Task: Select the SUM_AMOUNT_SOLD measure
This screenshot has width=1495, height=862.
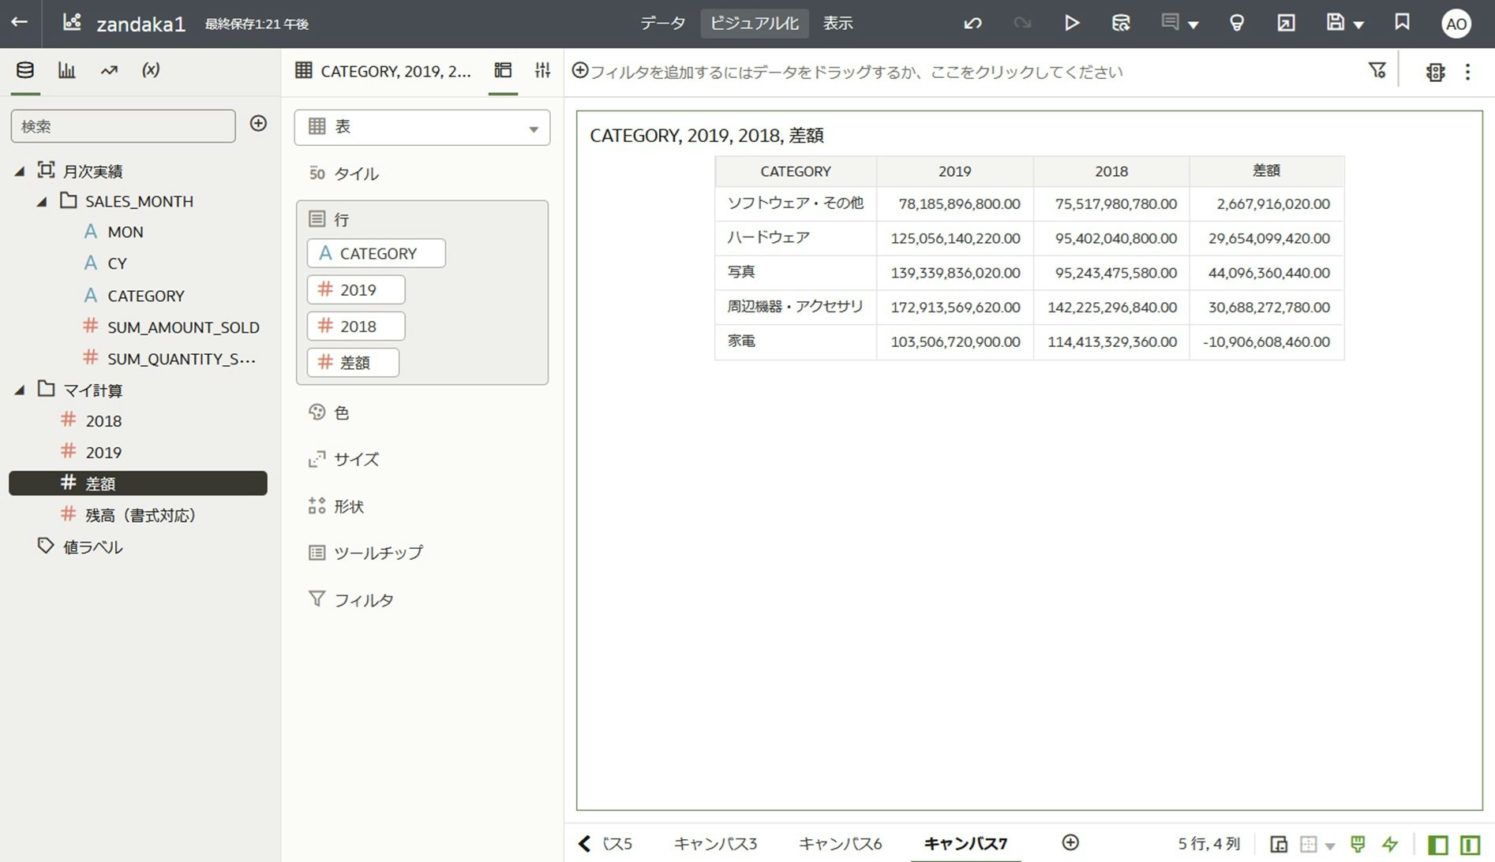Action: pos(183,327)
